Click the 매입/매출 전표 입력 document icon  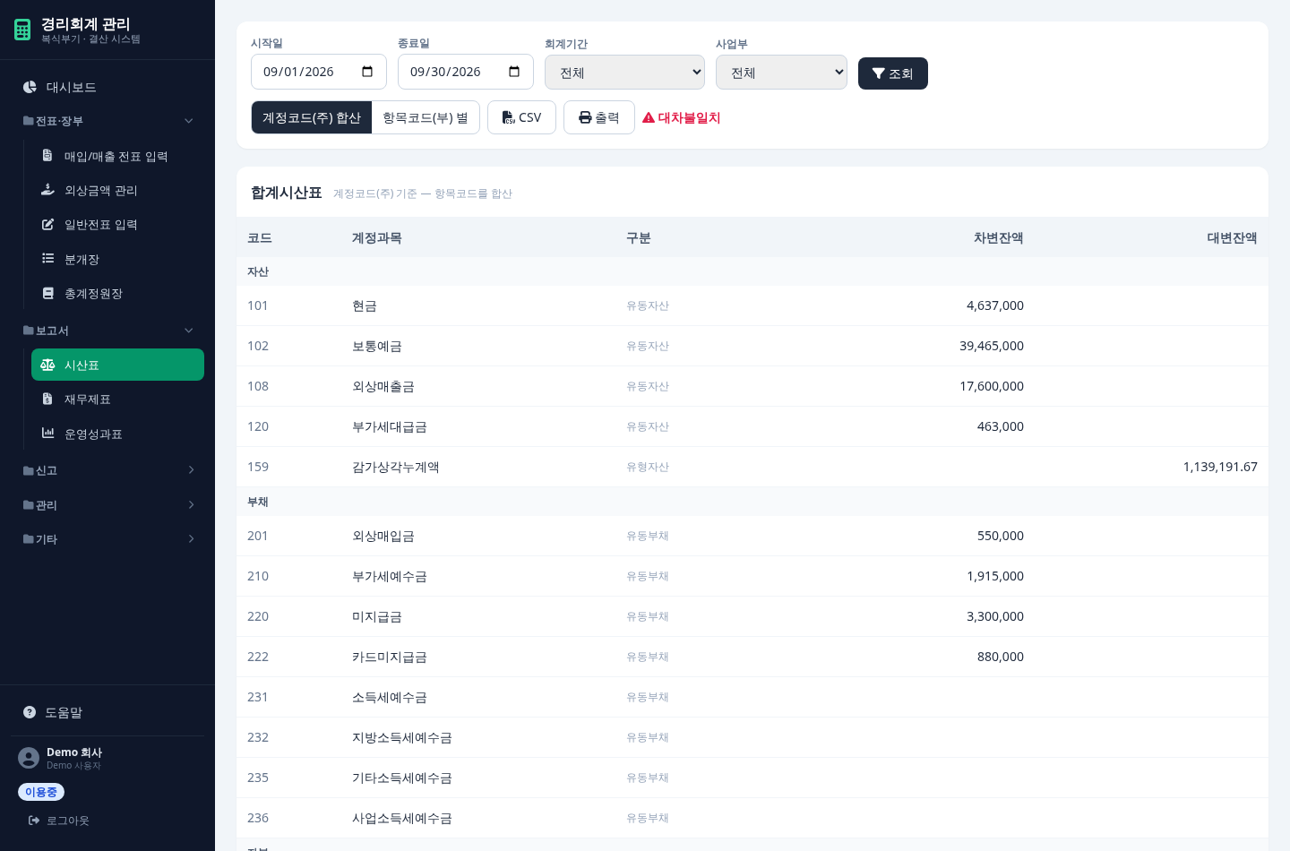pos(47,156)
